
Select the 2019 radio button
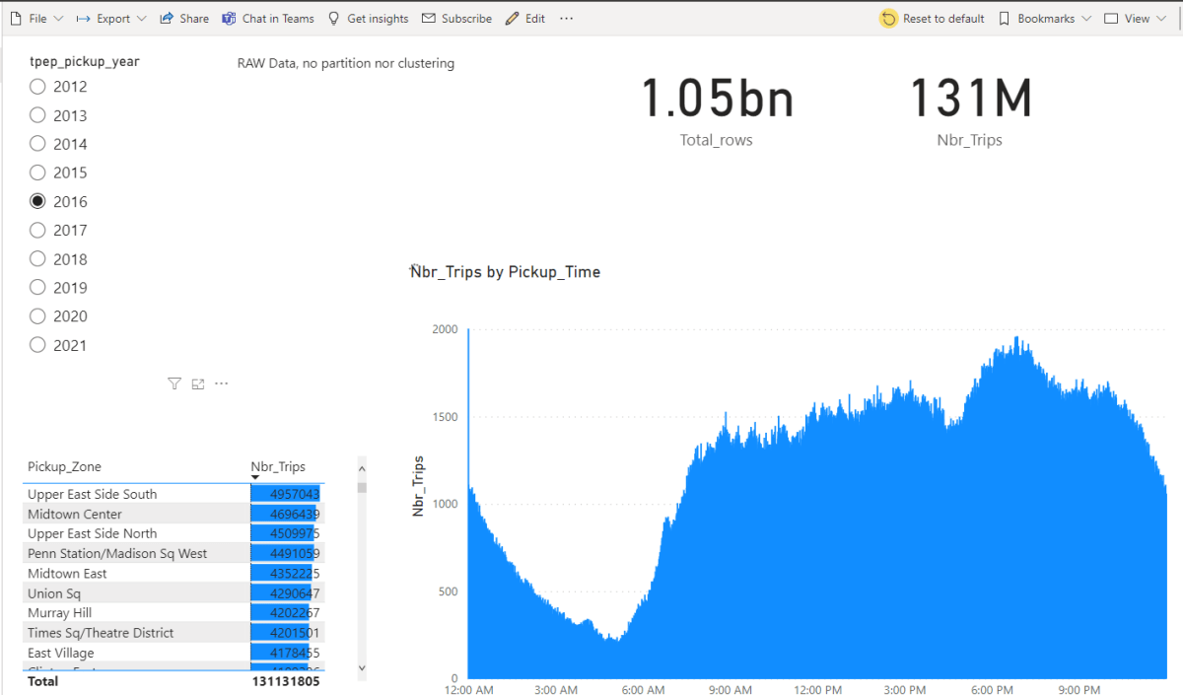[37, 288]
